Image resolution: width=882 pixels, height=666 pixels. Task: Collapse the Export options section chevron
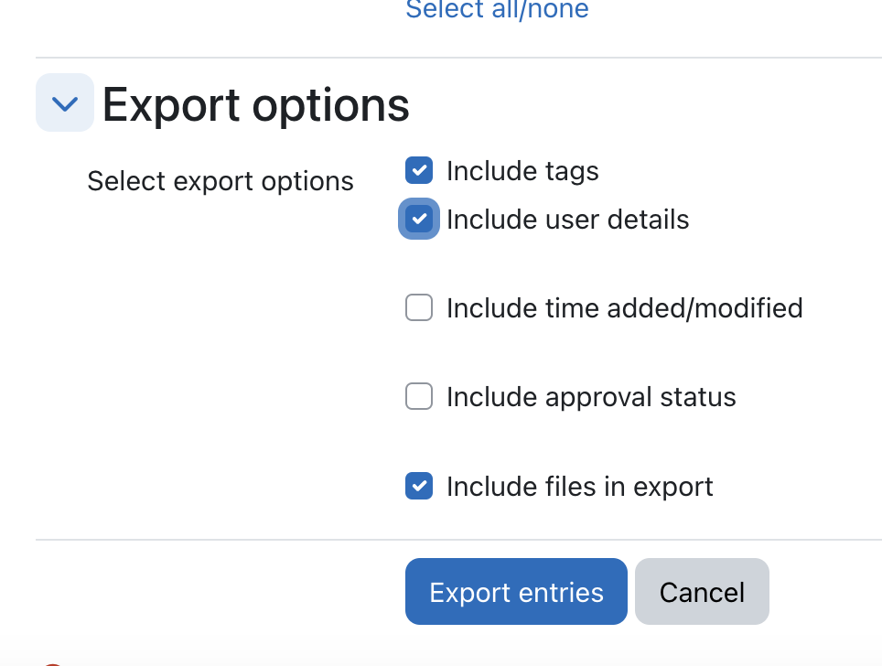click(x=65, y=103)
